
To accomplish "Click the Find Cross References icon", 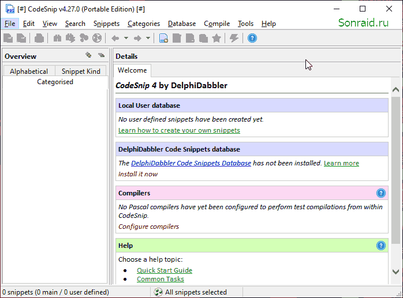I will tap(84, 38).
